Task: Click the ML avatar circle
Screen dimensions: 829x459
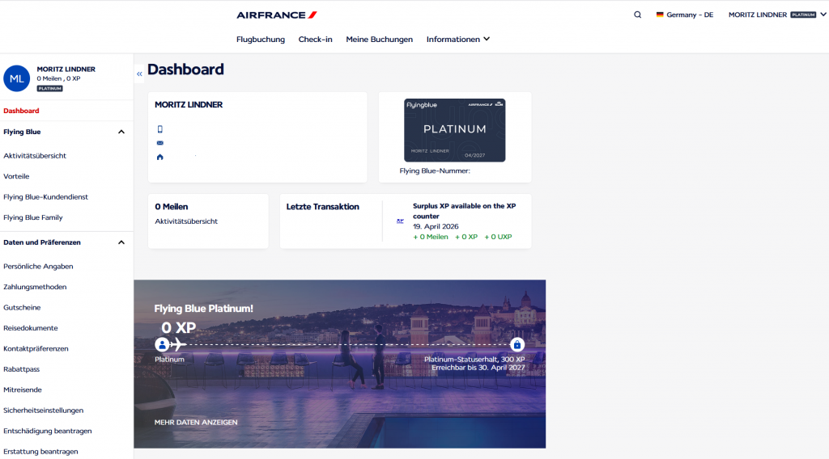Action: [17, 78]
